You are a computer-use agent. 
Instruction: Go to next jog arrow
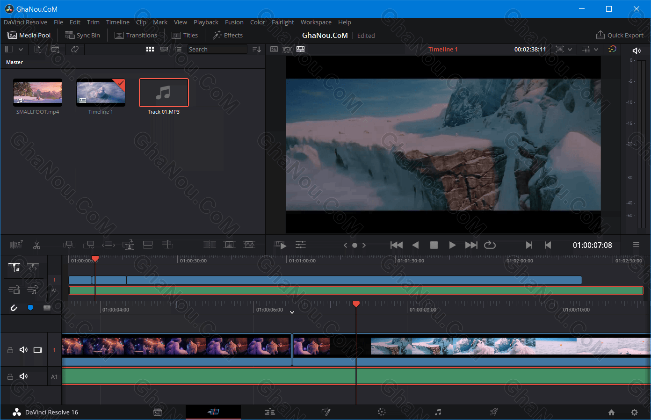point(364,245)
